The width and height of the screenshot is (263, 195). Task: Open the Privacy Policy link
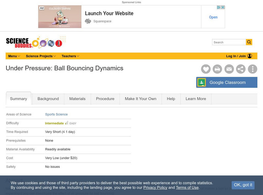tap(155, 187)
